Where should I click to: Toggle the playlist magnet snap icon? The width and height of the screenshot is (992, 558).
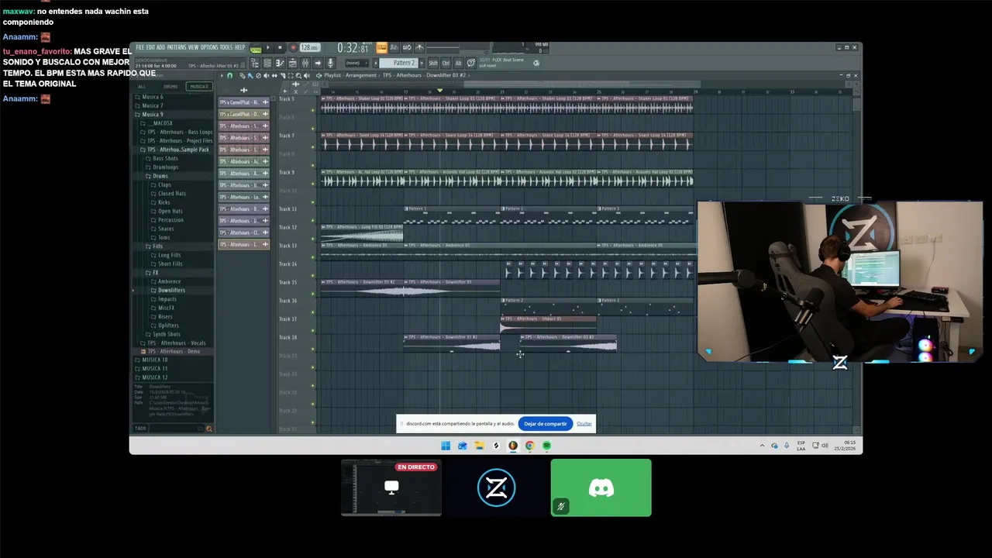[x=230, y=75]
